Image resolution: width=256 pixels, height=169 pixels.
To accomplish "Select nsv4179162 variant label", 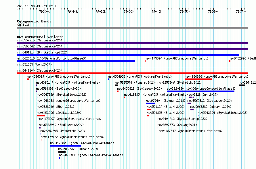I will pos(72,137).
